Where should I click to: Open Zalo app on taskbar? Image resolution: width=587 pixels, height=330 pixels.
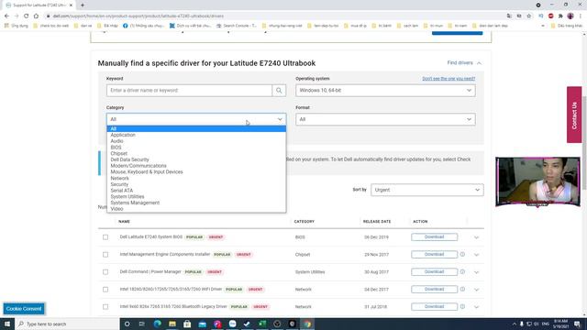232,324
